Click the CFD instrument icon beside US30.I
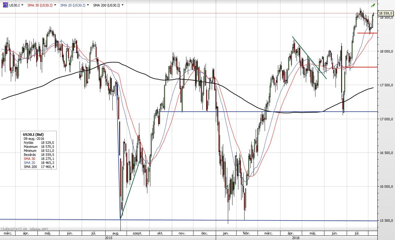Image resolution: width=395 pixels, height=240 pixels. (5, 5)
